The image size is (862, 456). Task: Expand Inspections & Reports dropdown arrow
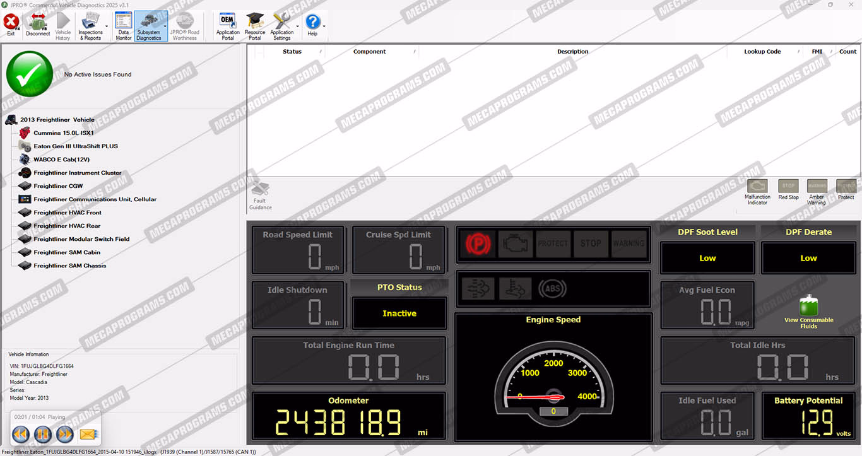[x=107, y=26]
